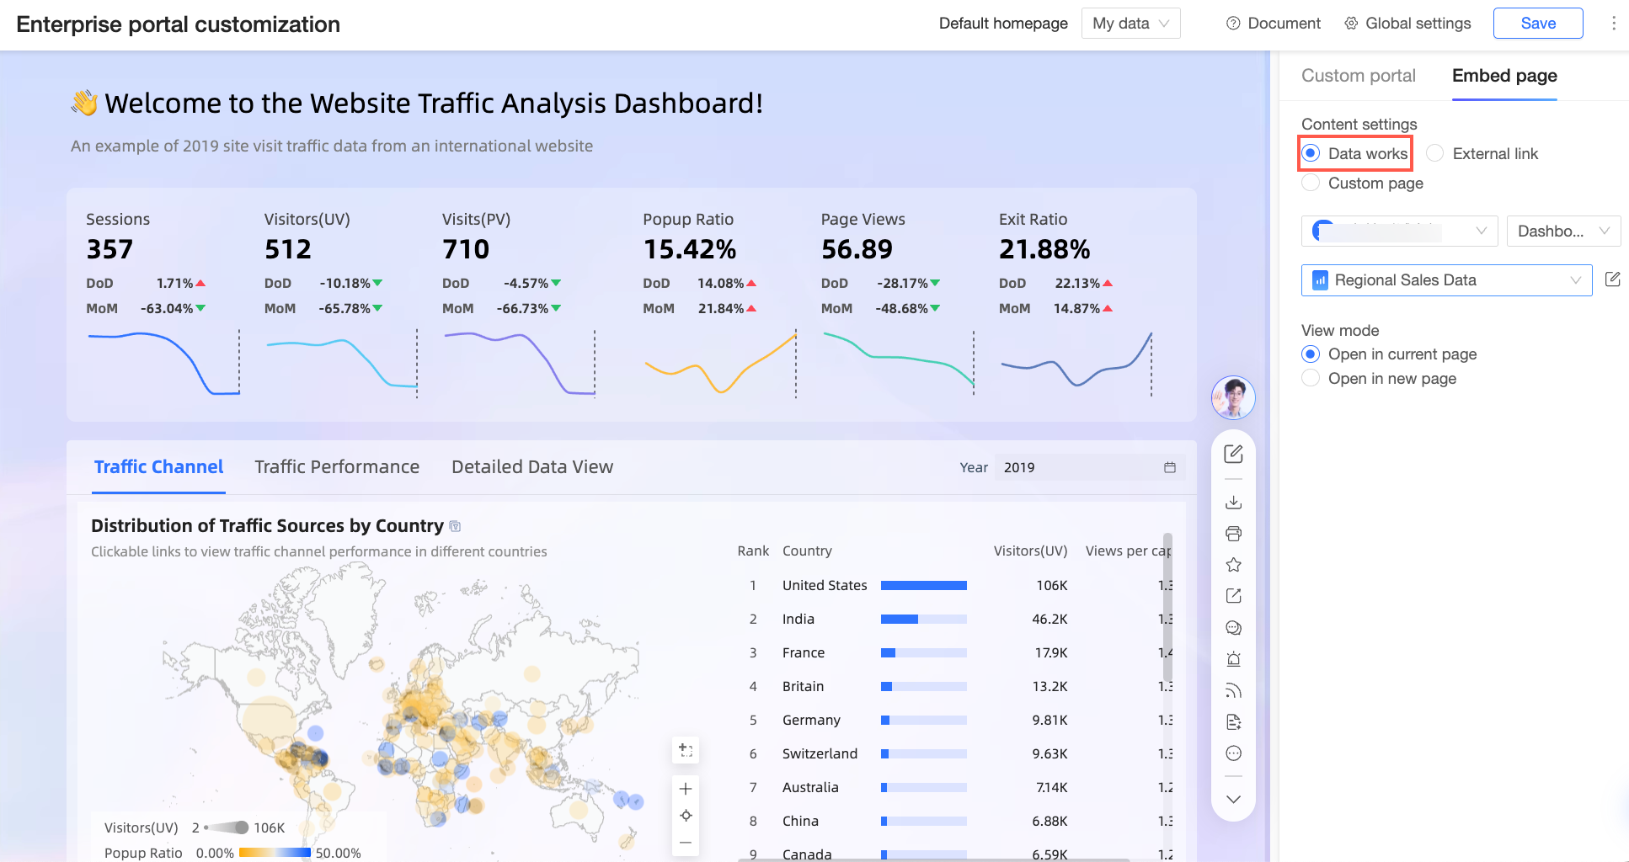The width and height of the screenshot is (1629, 862).
Task: Click the Year 2019 date field
Action: 1090,467
